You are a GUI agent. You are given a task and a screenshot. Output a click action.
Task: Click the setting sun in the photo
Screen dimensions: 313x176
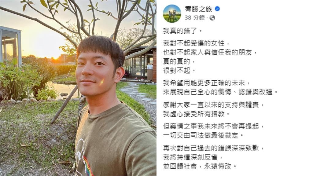click(x=55, y=58)
